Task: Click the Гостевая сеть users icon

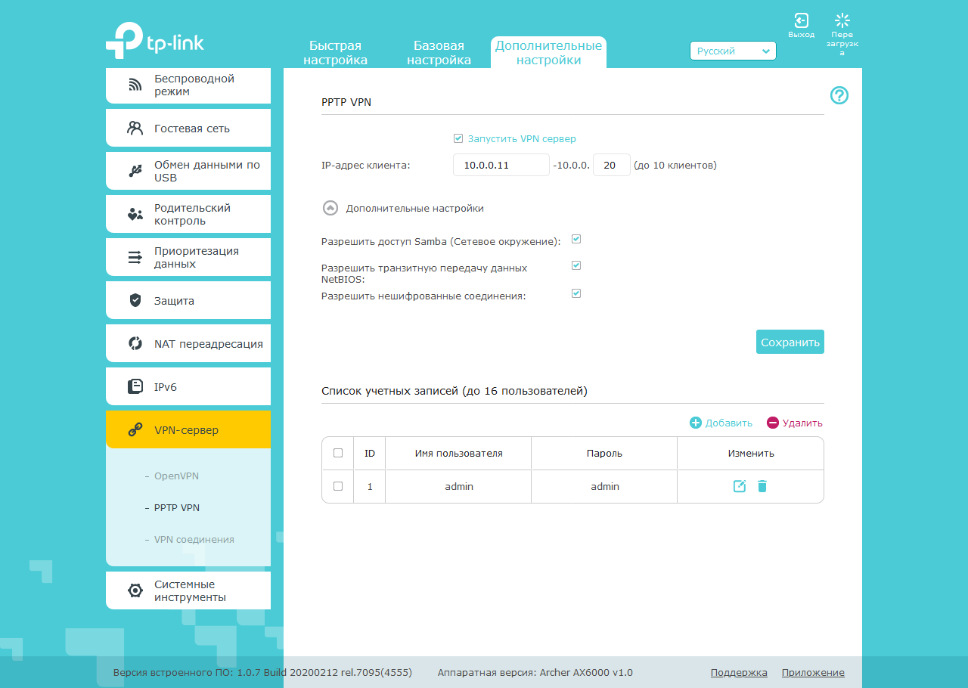Action: (135, 128)
